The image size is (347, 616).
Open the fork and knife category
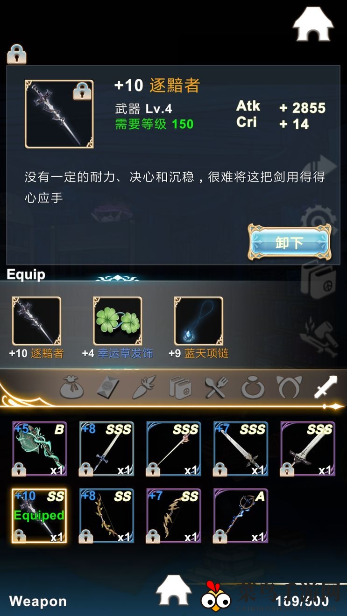click(x=216, y=387)
